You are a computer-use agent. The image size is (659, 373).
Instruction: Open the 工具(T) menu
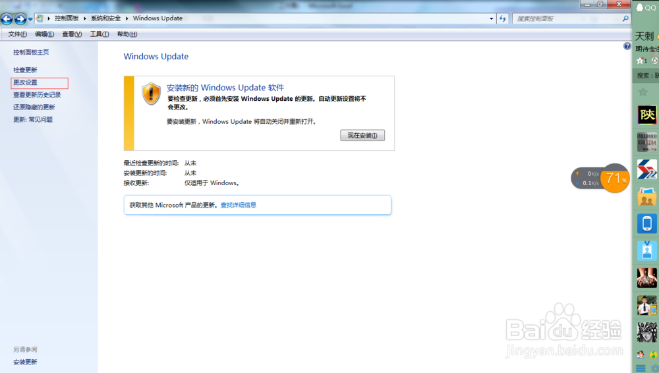point(100,34)
